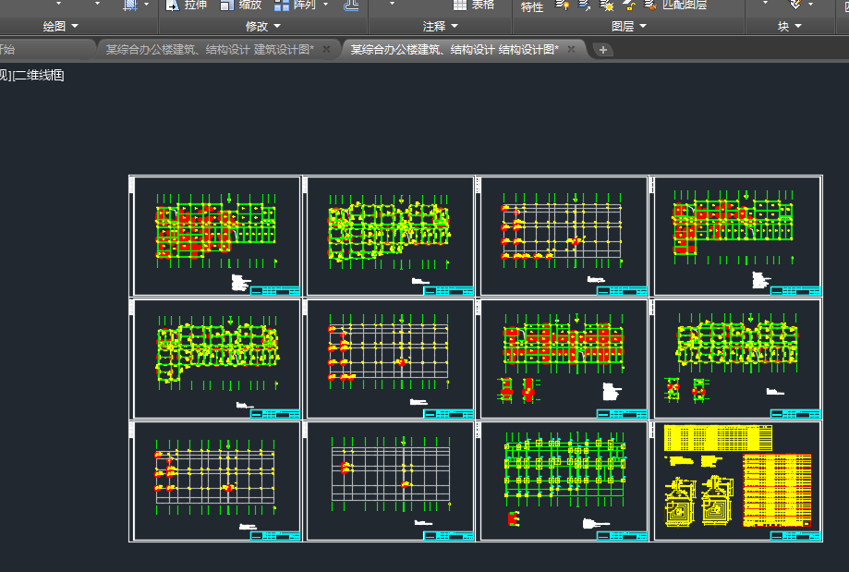Select the Stretch (拉伸) tool
Viewport: 849px width, 572px height.
click(x=186, y=5)
